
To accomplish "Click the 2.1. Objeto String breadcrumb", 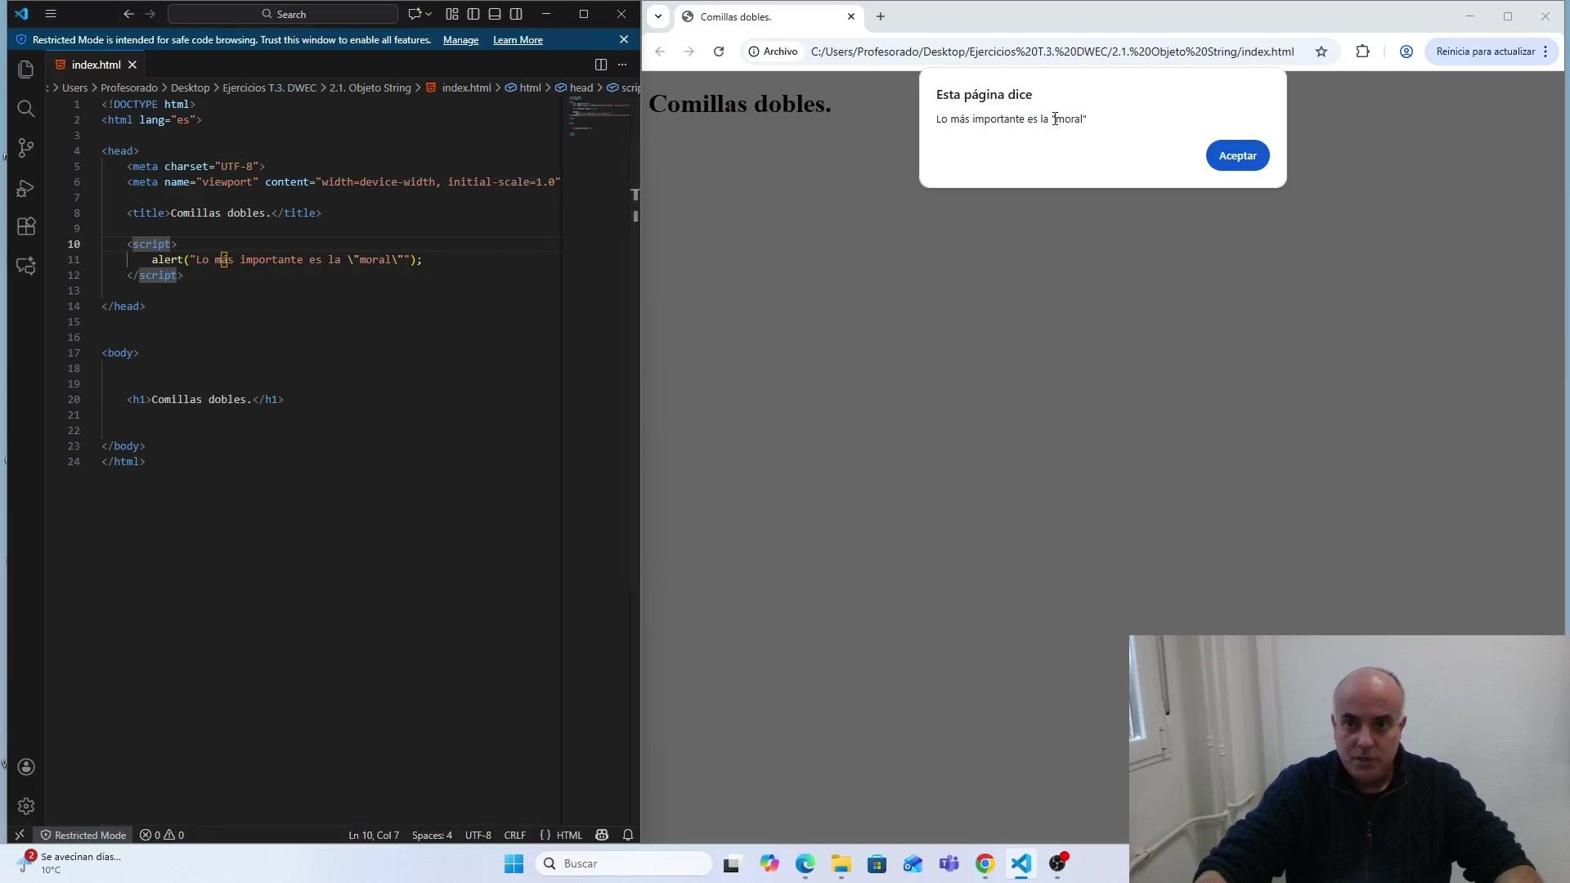I will (370, 87).
